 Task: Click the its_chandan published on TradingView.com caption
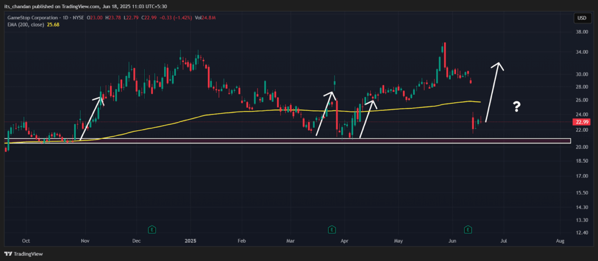[85, 6]
